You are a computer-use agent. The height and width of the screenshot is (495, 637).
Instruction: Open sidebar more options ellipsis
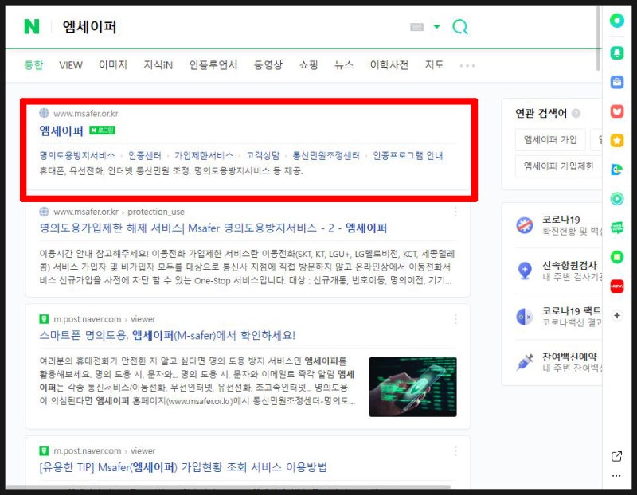(616, 476)
